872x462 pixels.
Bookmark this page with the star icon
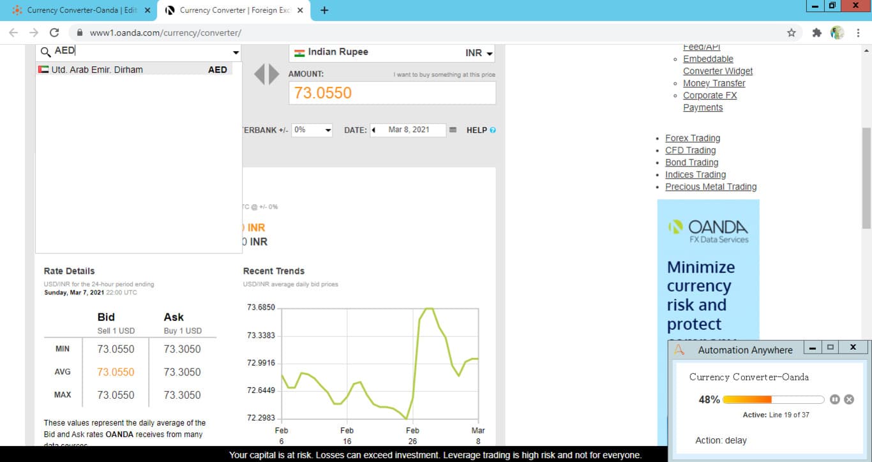tap(792, 33)
